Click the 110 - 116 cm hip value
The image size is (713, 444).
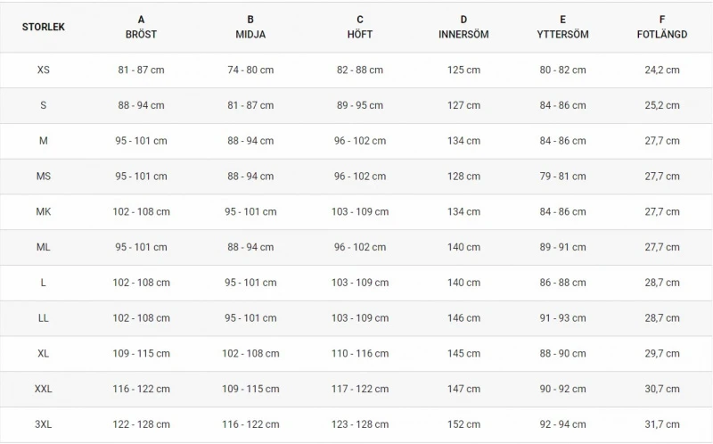point(360,354)
